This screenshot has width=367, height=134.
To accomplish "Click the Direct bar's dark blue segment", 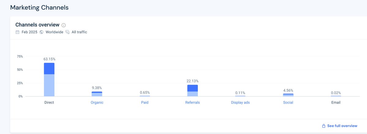I will coord(49,69).
